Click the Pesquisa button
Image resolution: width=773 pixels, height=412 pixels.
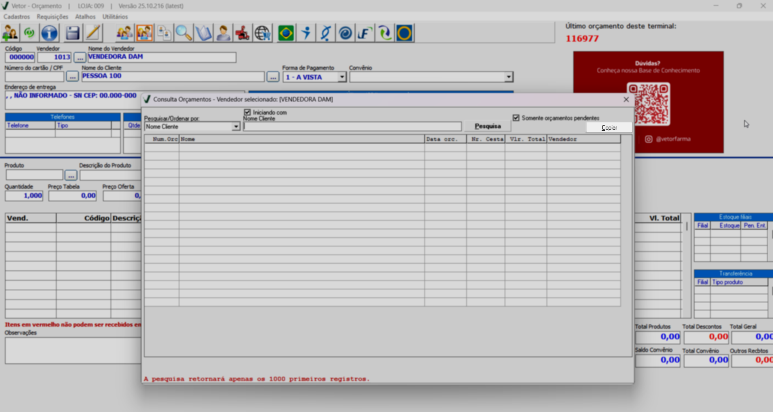point(488,126)
